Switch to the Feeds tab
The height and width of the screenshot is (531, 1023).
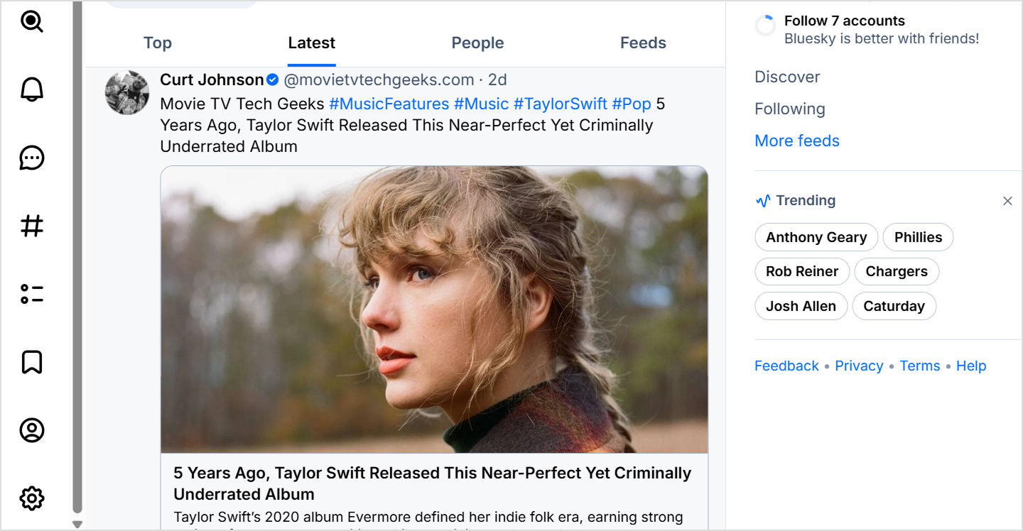click(643, 43)
